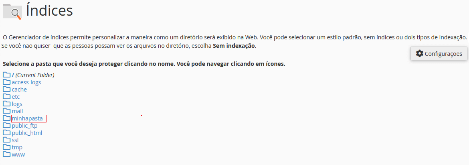Viewport: 469px width, 165px height.
Task: Select the mail folder name
Action: click(17, 111)
